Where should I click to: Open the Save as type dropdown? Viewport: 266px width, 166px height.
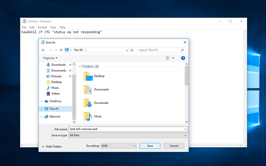(x=128, y=135)
